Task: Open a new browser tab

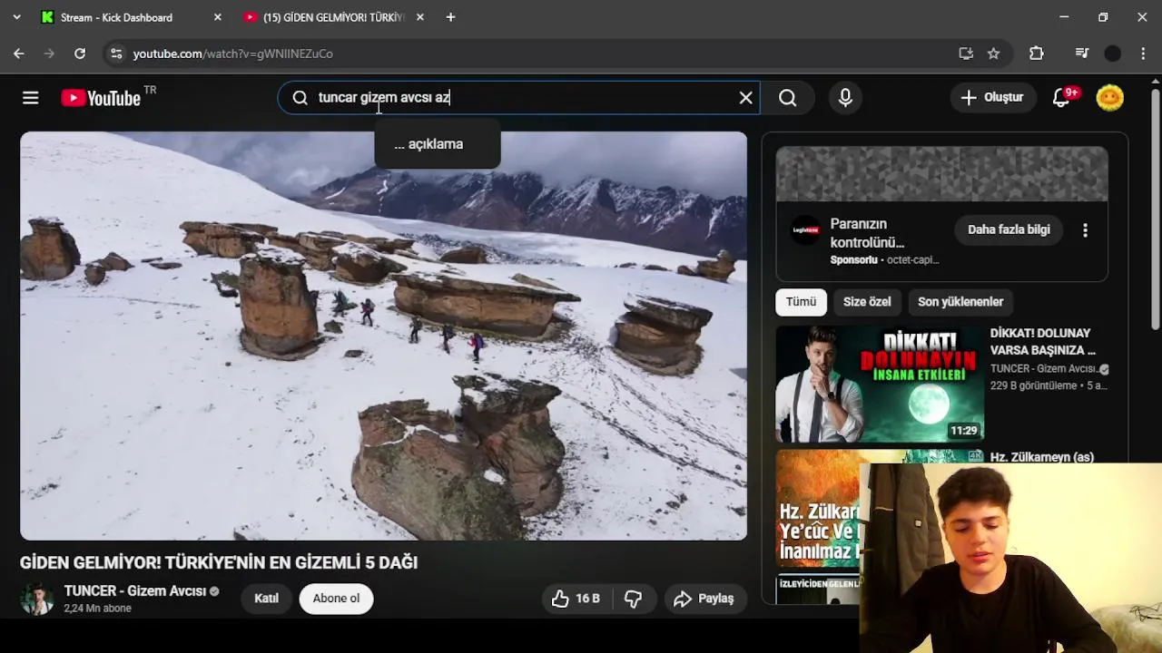Action: point(450,17)
